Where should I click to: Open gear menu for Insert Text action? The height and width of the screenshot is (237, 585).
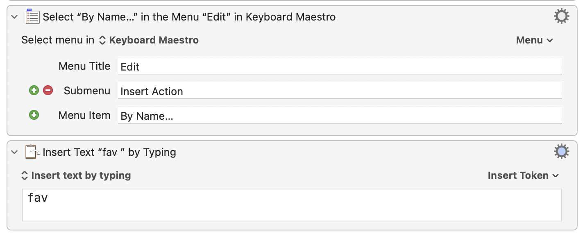[561, 152]
